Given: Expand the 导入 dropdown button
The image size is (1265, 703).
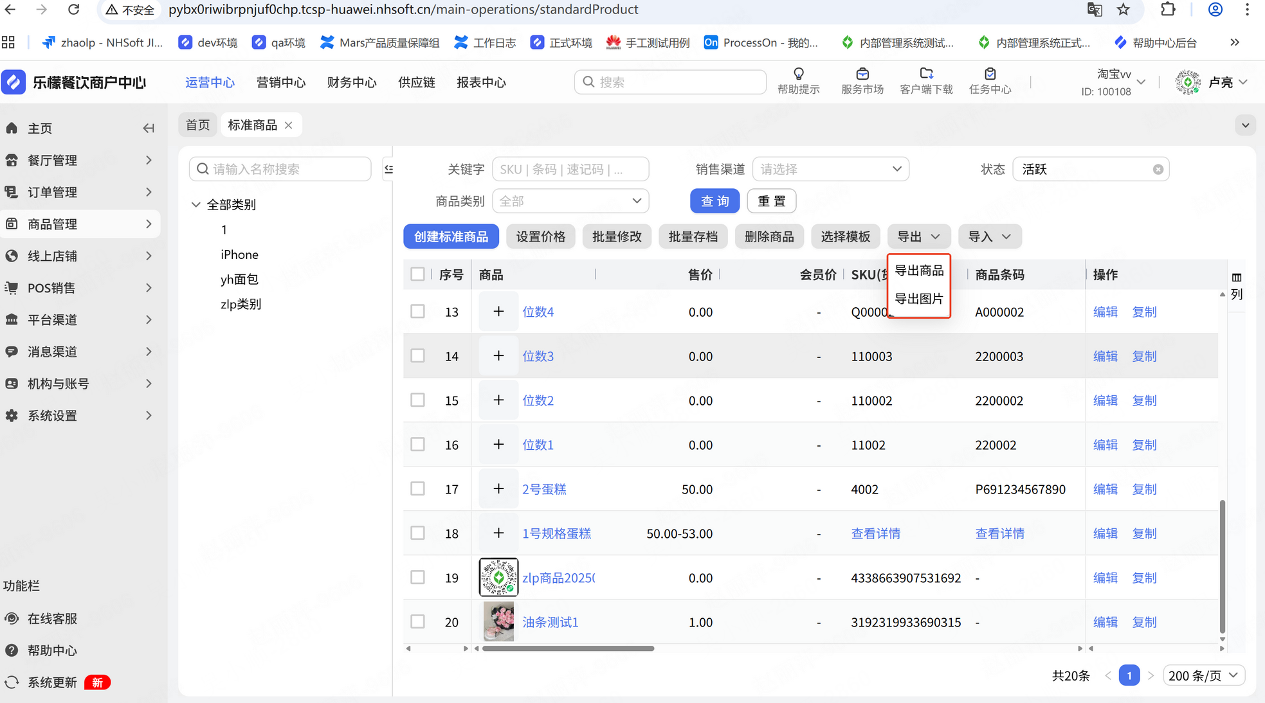Looking at the screenshot, I should pos(989,236).
